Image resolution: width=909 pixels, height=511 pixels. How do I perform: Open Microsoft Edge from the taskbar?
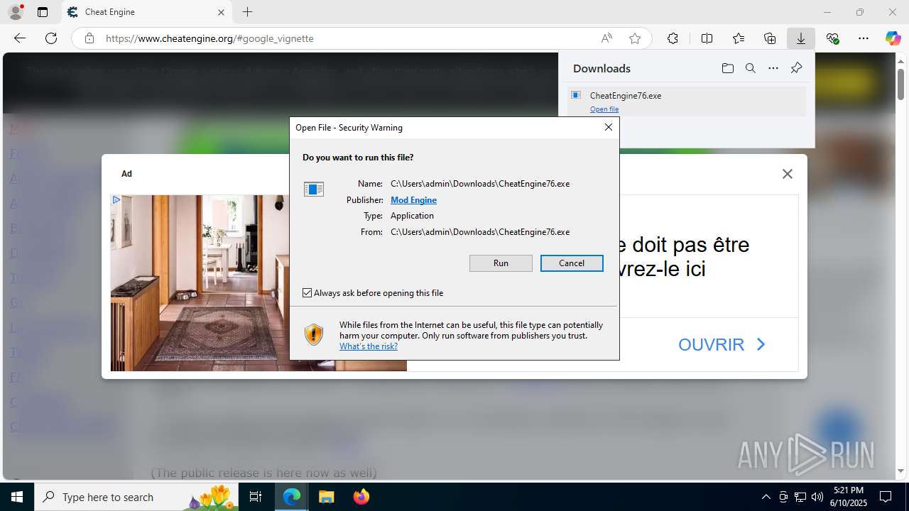pos(292,497)
